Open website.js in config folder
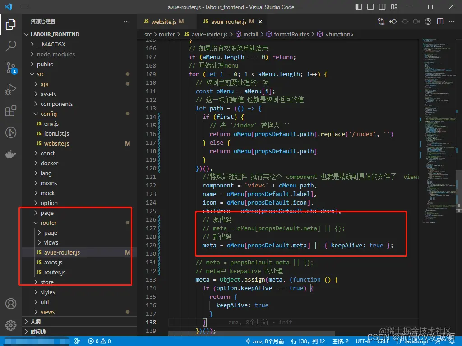This screenshot has height=346, width=462. pos(79,143)
